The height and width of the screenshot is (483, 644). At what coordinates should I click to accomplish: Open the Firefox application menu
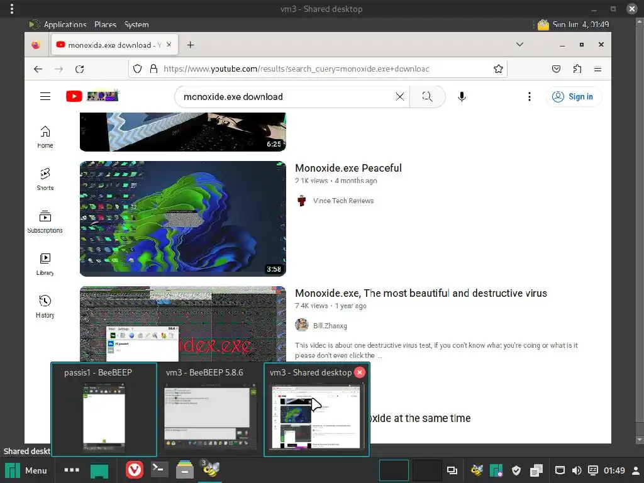point(597,69)
